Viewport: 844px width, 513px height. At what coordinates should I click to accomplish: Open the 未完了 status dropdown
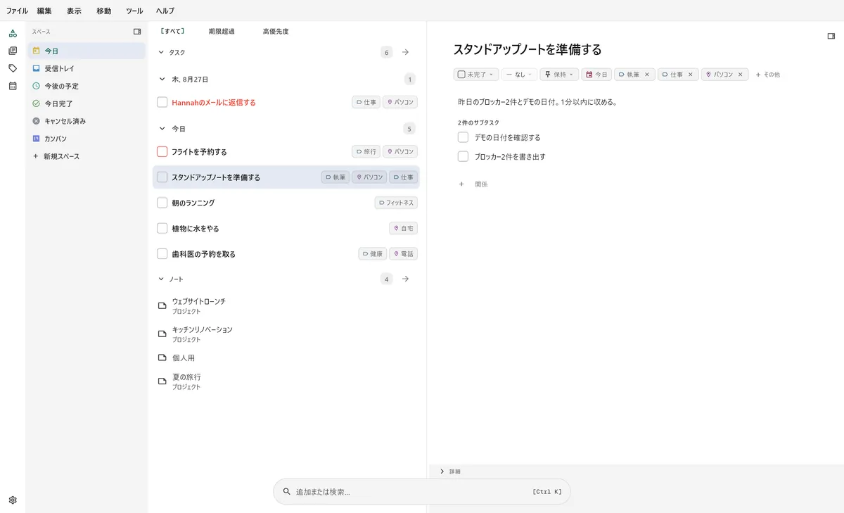coord(476,74)
